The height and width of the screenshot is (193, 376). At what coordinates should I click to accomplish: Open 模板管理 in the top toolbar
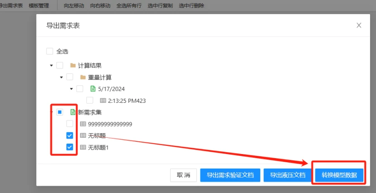click(x=39, y=5)
